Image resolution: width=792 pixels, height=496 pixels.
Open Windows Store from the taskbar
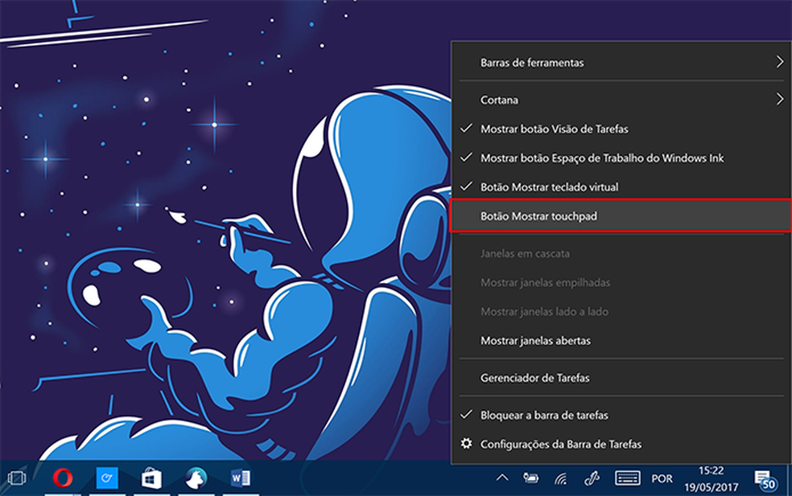tap(151, 478)
